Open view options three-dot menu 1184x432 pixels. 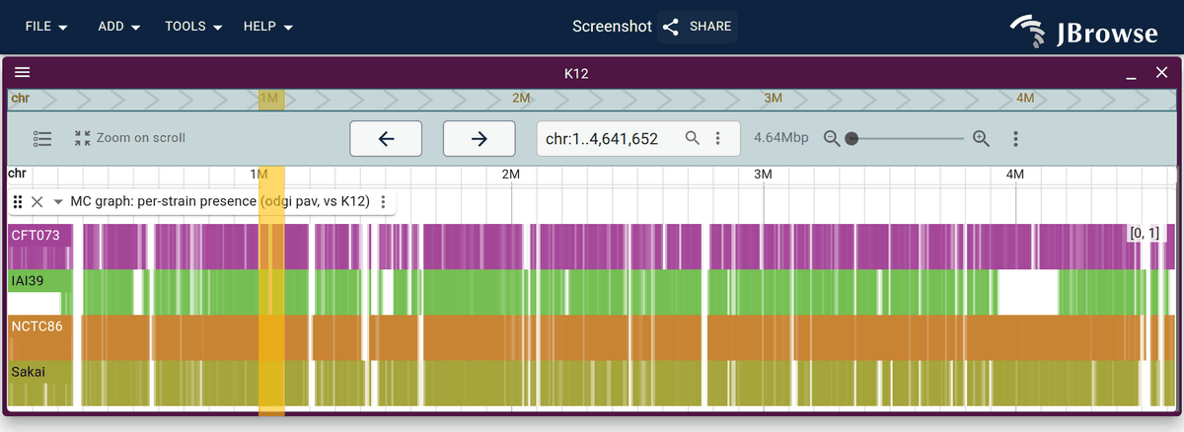pos(1015,138)
